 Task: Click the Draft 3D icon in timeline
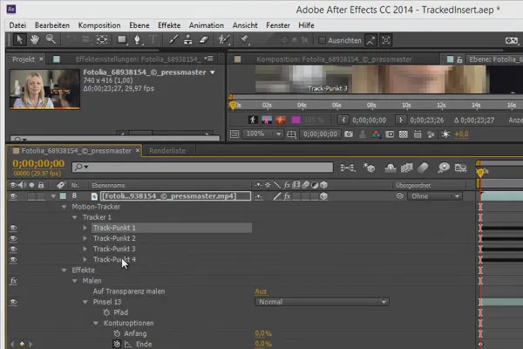(370, 168)
